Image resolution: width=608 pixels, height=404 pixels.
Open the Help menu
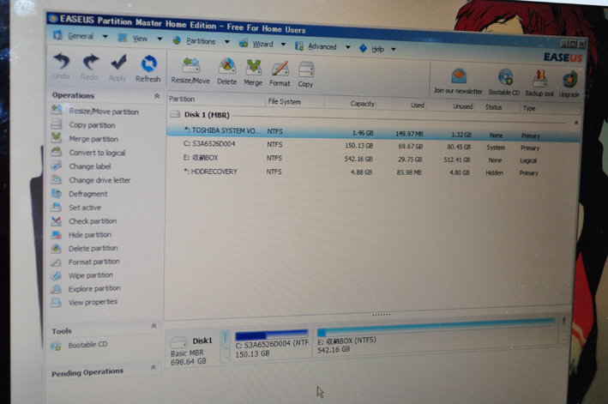pos(377,49)
